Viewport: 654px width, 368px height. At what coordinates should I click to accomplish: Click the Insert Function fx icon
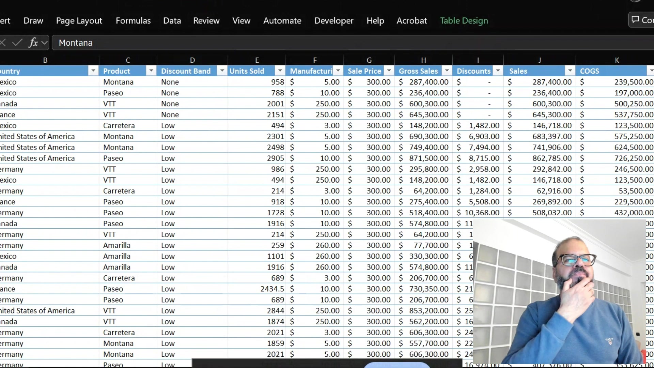(x=33, y=43)
